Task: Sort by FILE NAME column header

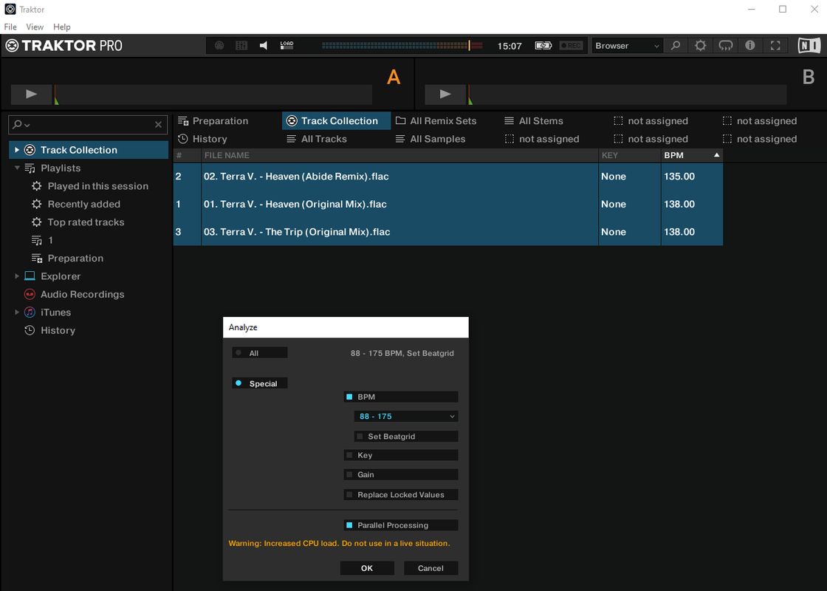Action: pyautogui.click(x=399, y=155)
